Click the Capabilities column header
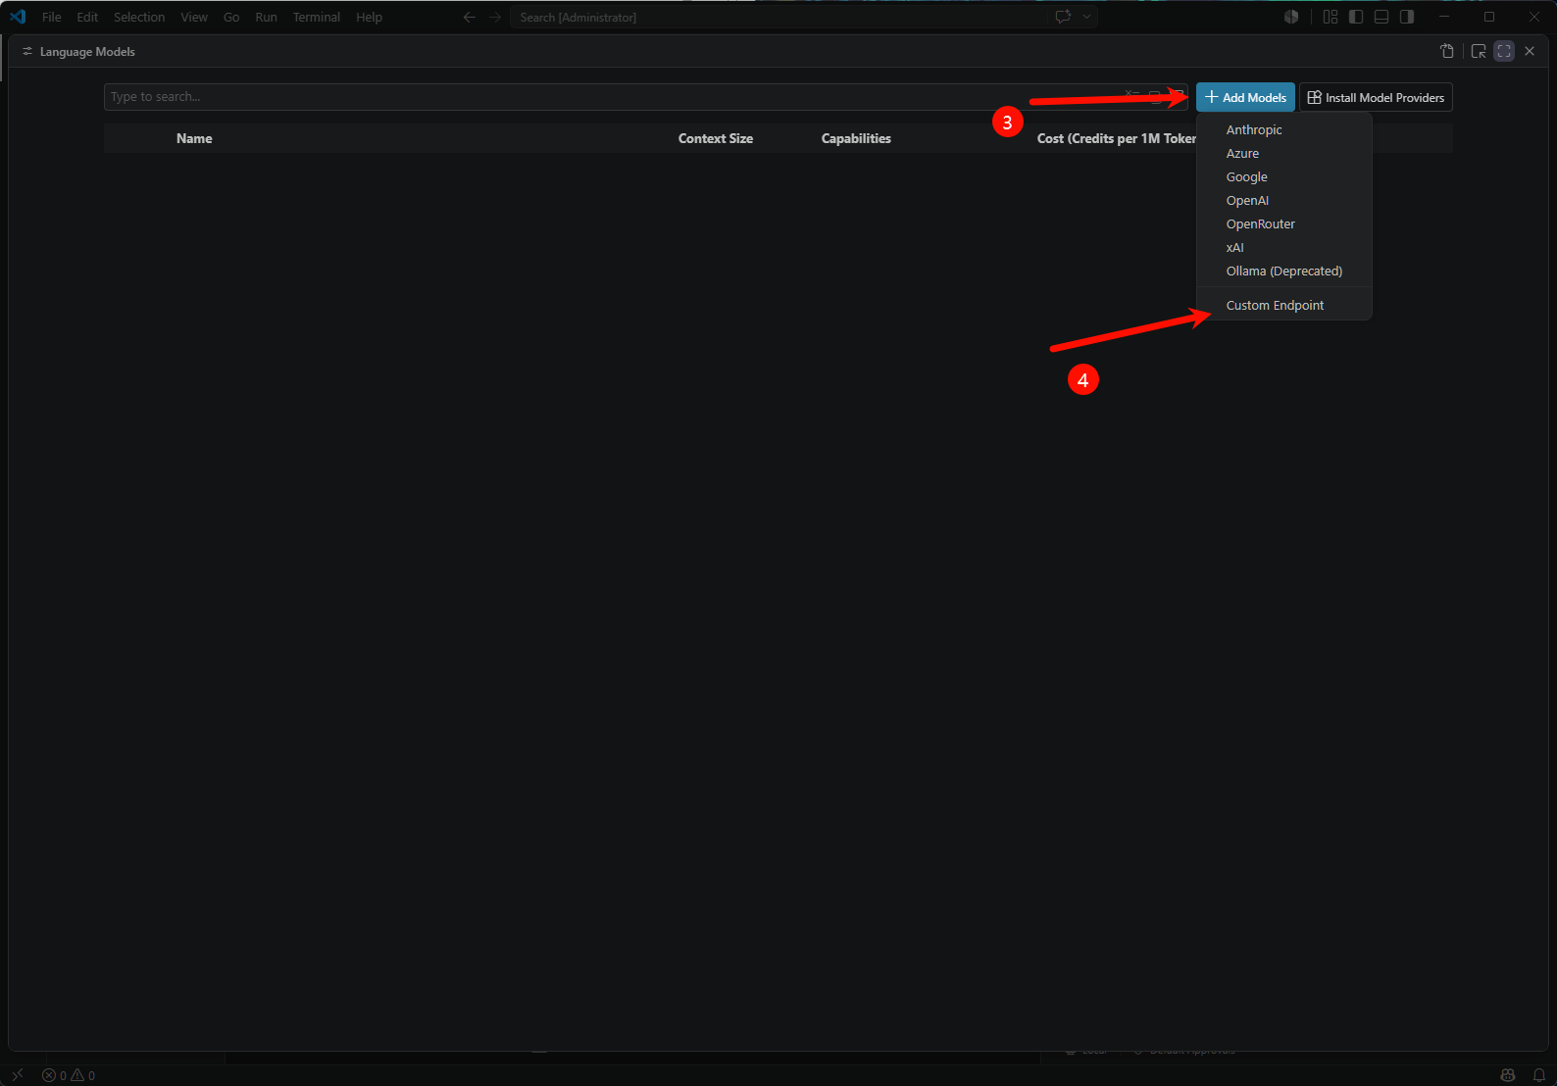1557x1086 pixels. point(856,138)
